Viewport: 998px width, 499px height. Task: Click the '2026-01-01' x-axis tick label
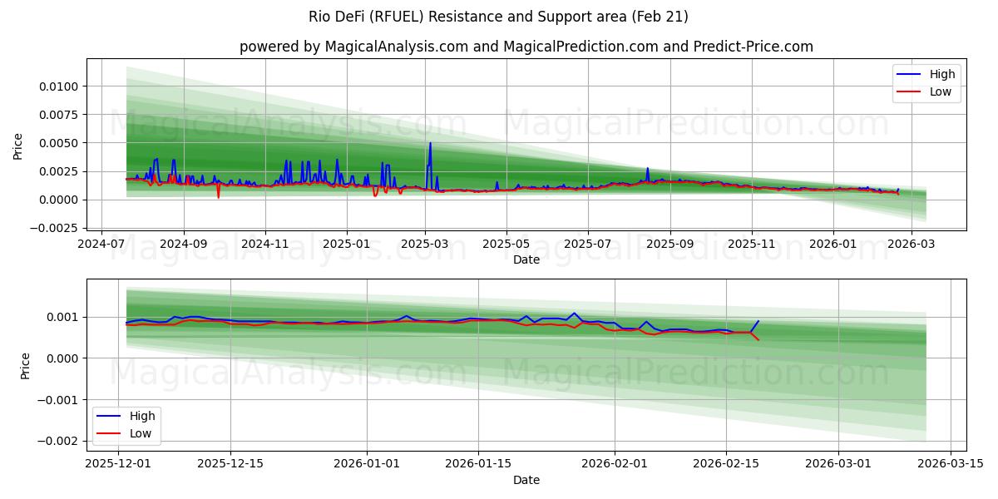click(x=367, y=464)
